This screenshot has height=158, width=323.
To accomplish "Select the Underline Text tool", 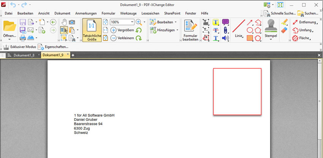I will (x=216, y=38).
